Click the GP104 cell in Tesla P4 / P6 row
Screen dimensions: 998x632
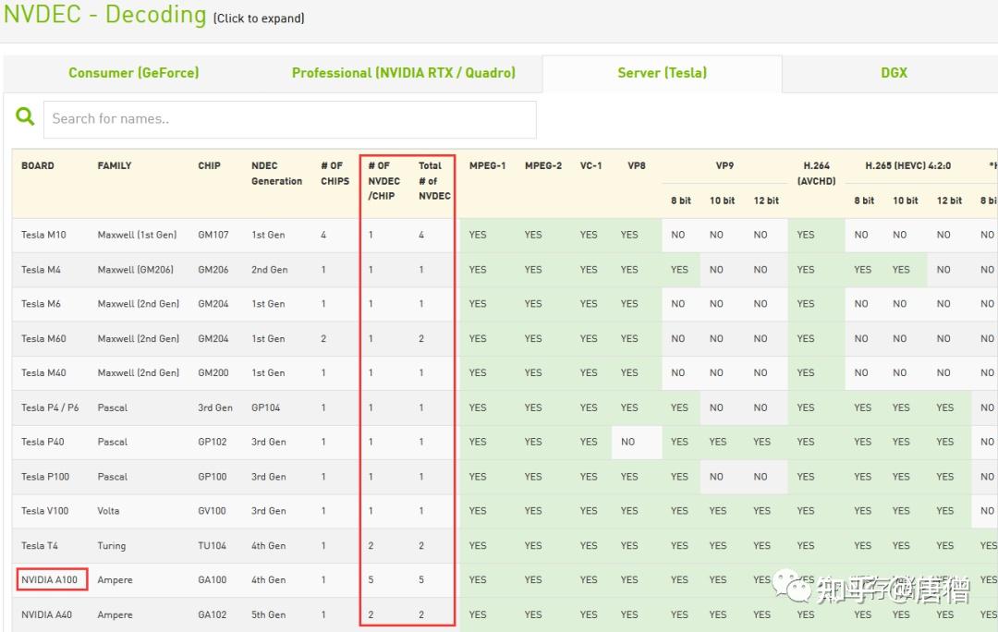[265, 407]
